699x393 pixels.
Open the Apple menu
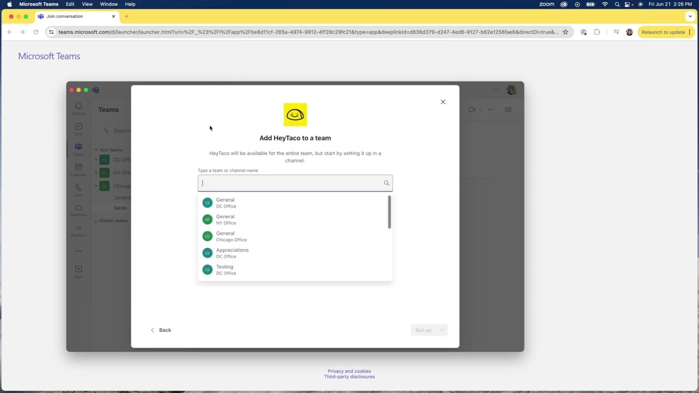(x=9, y=4)
